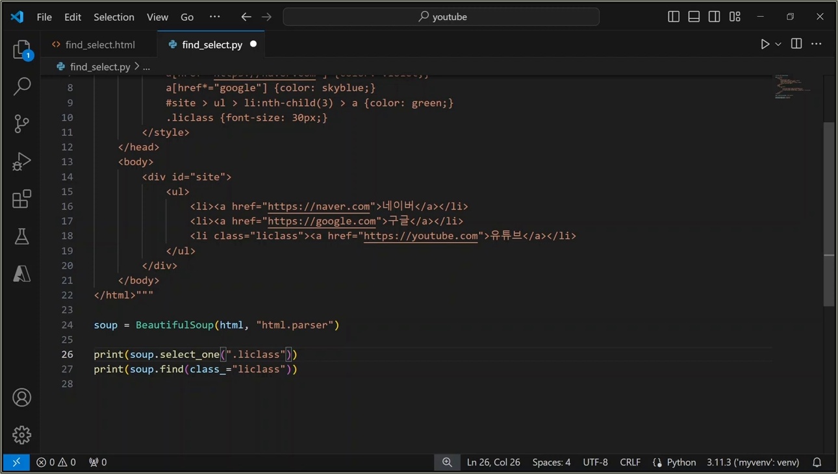Select Python interpreter 3.11.3 myvenv
The image size is (838, 474).
pyautogui.click(x=753, y=462)
